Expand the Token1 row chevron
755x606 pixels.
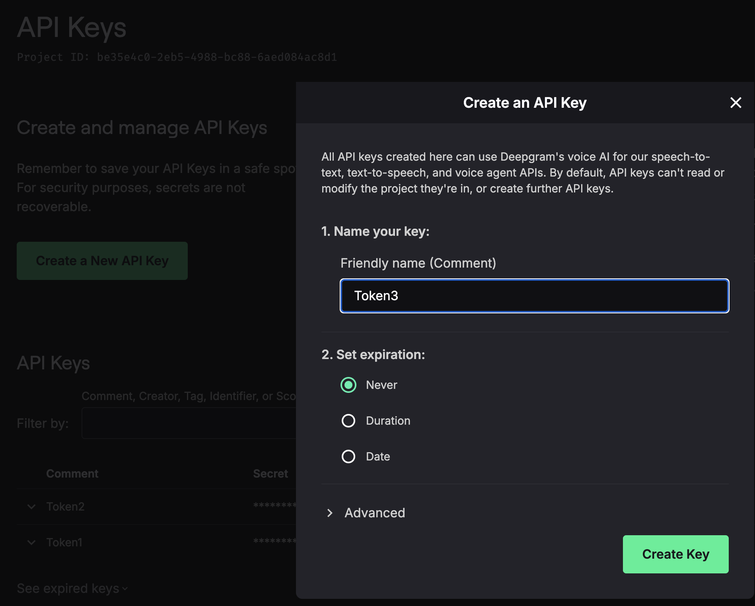coord(31,542)
